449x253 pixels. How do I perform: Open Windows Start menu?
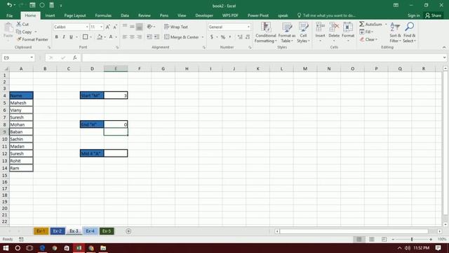6,248
